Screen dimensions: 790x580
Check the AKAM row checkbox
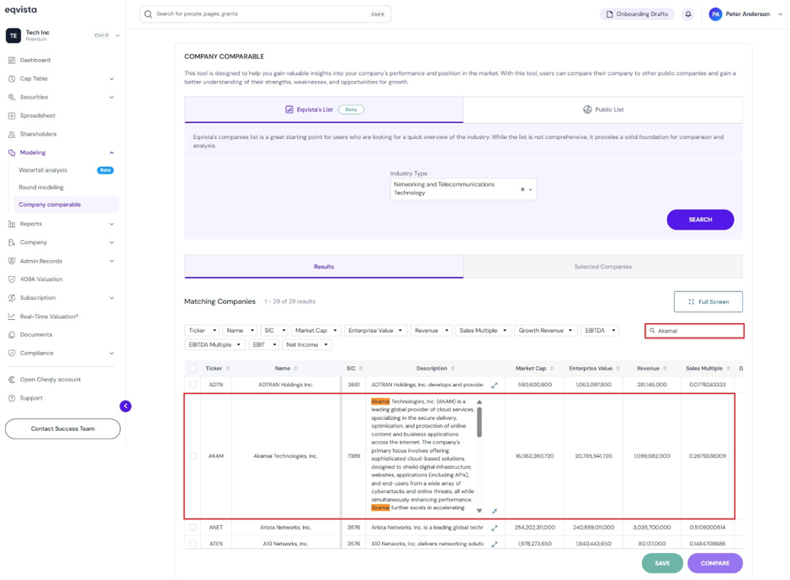(x=193, y=456)
